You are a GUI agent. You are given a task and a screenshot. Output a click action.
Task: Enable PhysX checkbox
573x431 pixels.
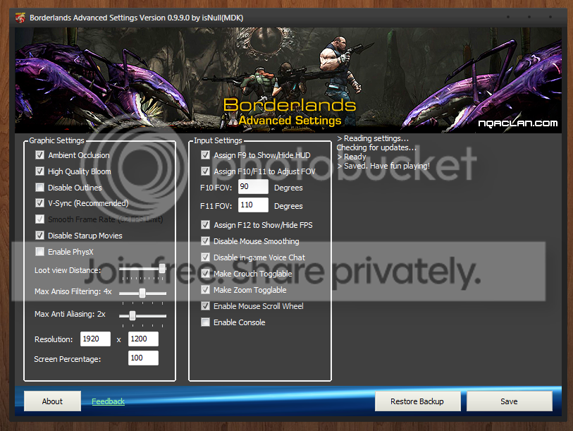[40, 252]
